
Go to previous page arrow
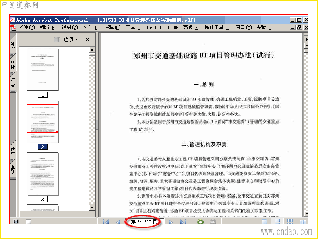[118, 222]
